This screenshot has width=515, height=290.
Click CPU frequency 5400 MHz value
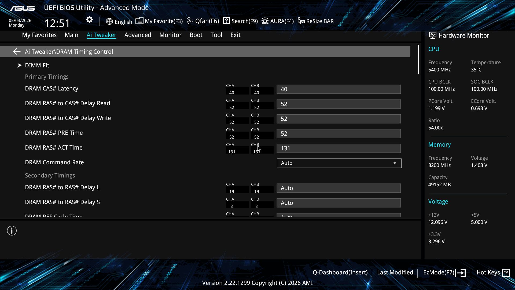point(439,70)
